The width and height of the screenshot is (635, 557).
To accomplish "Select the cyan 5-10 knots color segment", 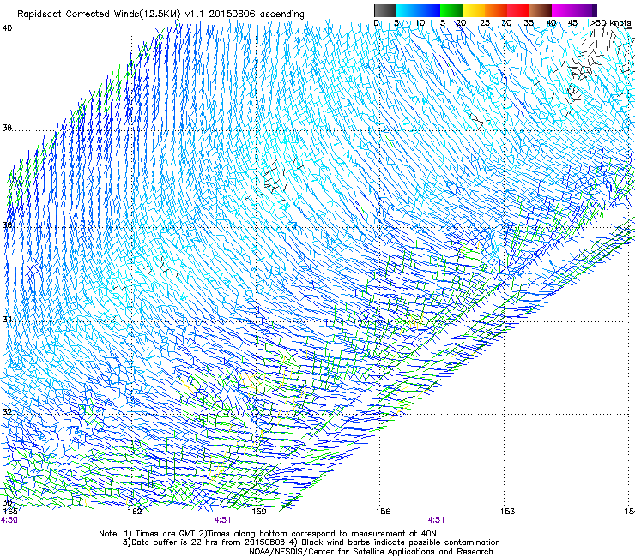I will (407, 10).
